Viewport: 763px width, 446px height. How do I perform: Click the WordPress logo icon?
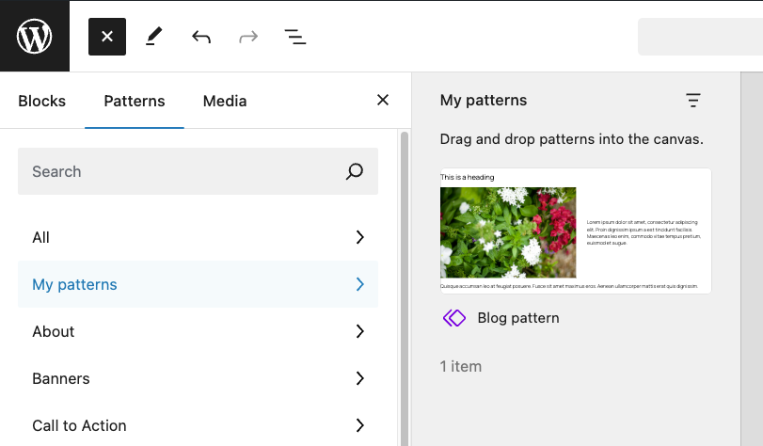(x=35, y=37)
